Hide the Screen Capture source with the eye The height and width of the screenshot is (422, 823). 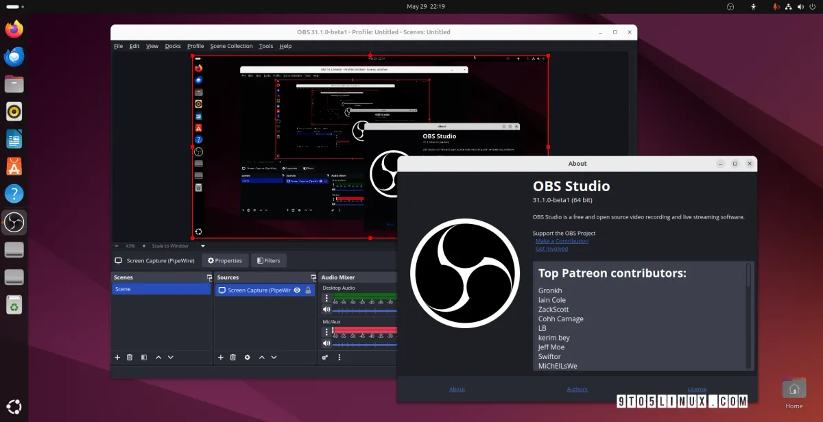pyautogui.click(x=297, y=289)
